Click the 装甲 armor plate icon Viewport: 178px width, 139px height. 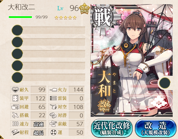pyautogui.click(x=15, y=98)
